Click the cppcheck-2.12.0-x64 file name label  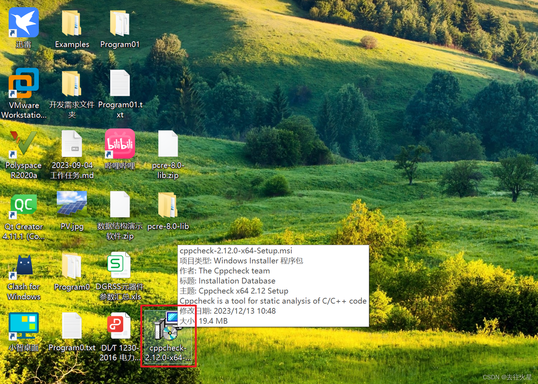pos(168,353)
